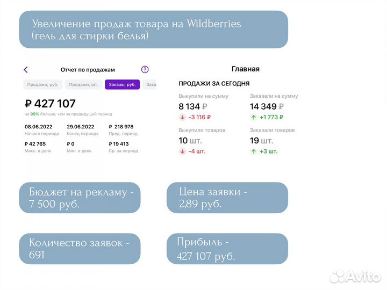The height and width of the screenshot is (290, 387).
Task: Select the end date 29.06.2022
Action: 81,127
